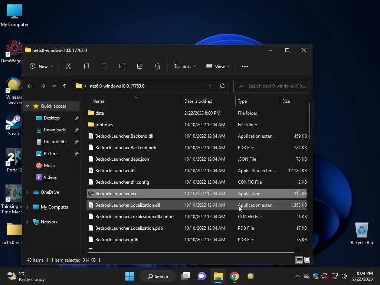Switch to details view layout icon
The height and width of the screenshot is (285, 380).
point(299,260)
